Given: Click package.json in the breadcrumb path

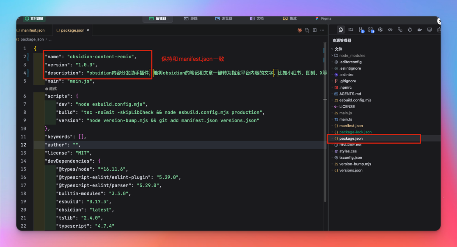Looking at the screenshot, I should 32,39.
